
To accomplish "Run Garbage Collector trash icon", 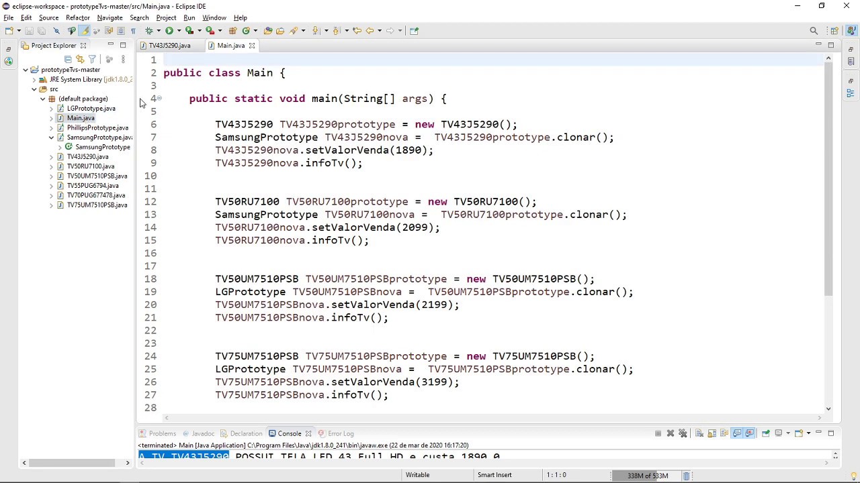I will [x=686, y=476].
